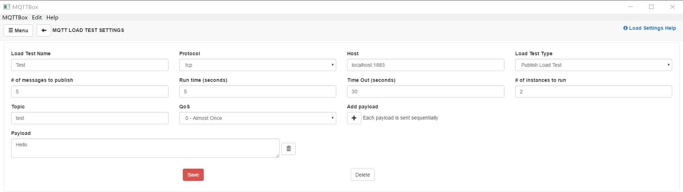The height and width of the screenshot is (192, 683).
Task: Click the MQTTBox app icon in title bar
Action: point(6,7)
